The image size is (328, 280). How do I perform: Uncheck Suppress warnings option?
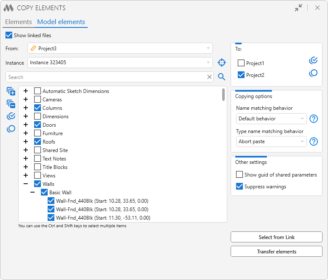pos(240,187)
